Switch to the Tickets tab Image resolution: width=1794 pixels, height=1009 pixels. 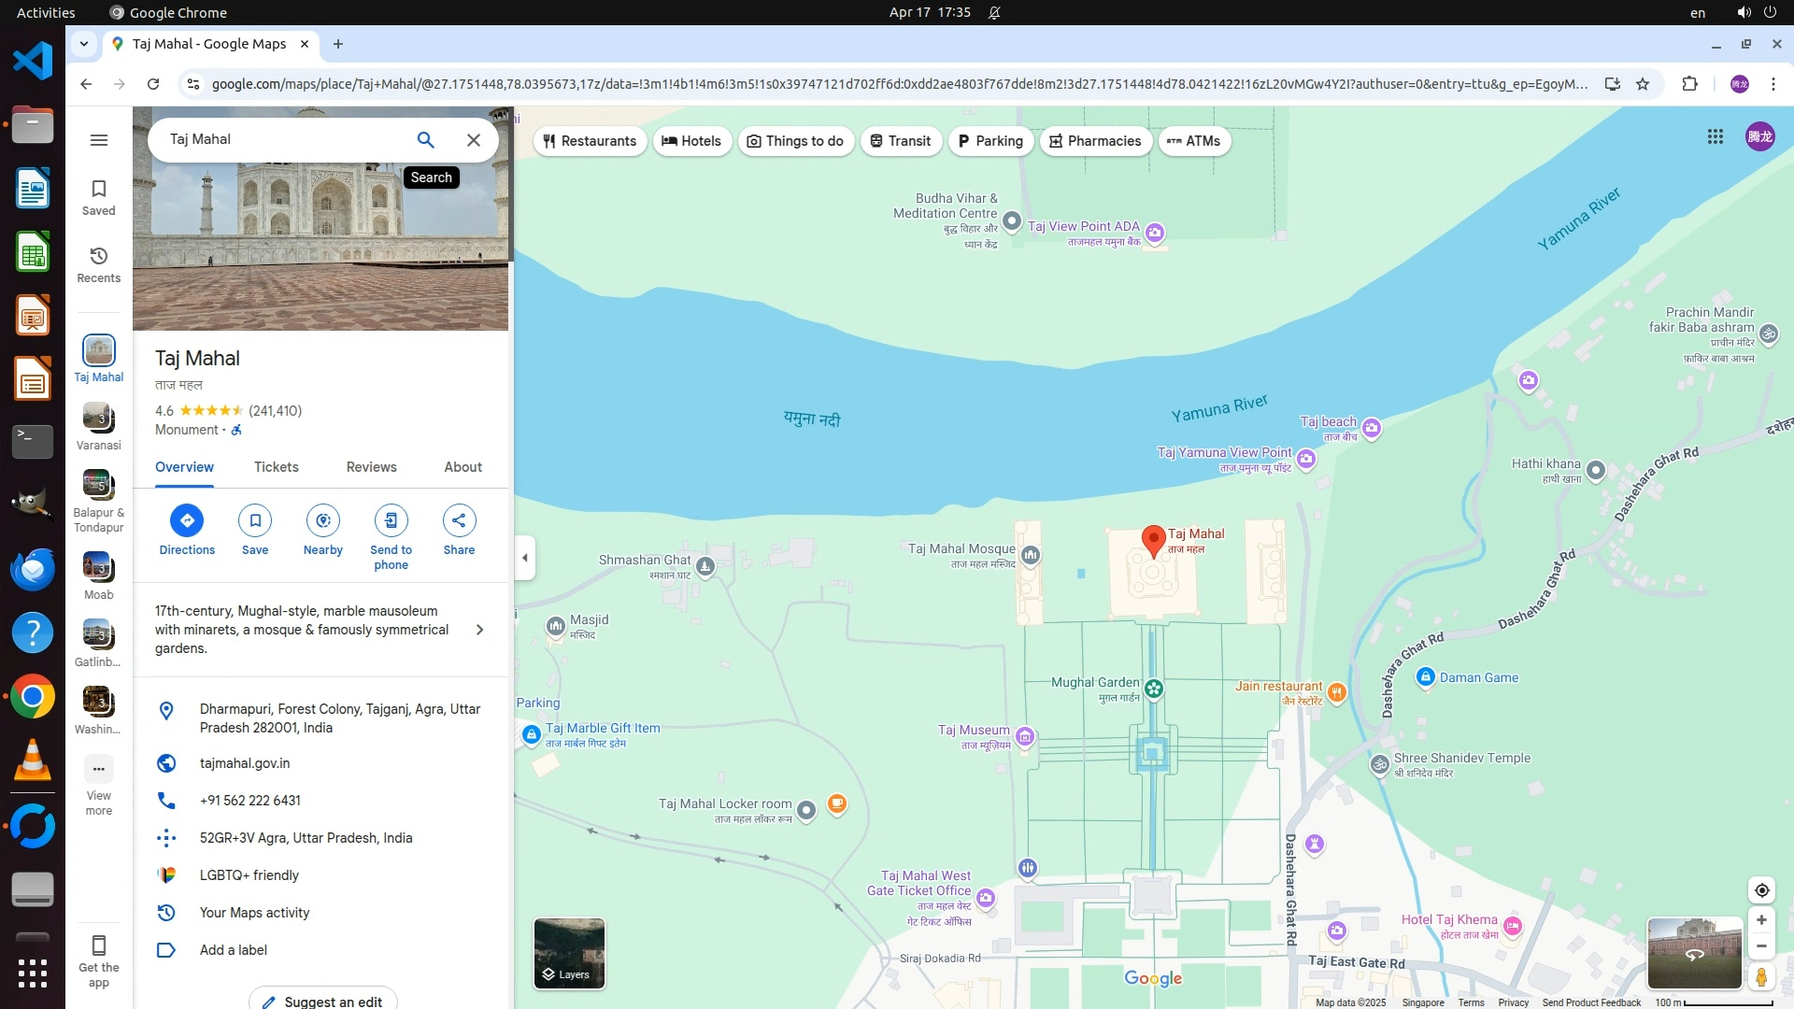tap(276, 467)
